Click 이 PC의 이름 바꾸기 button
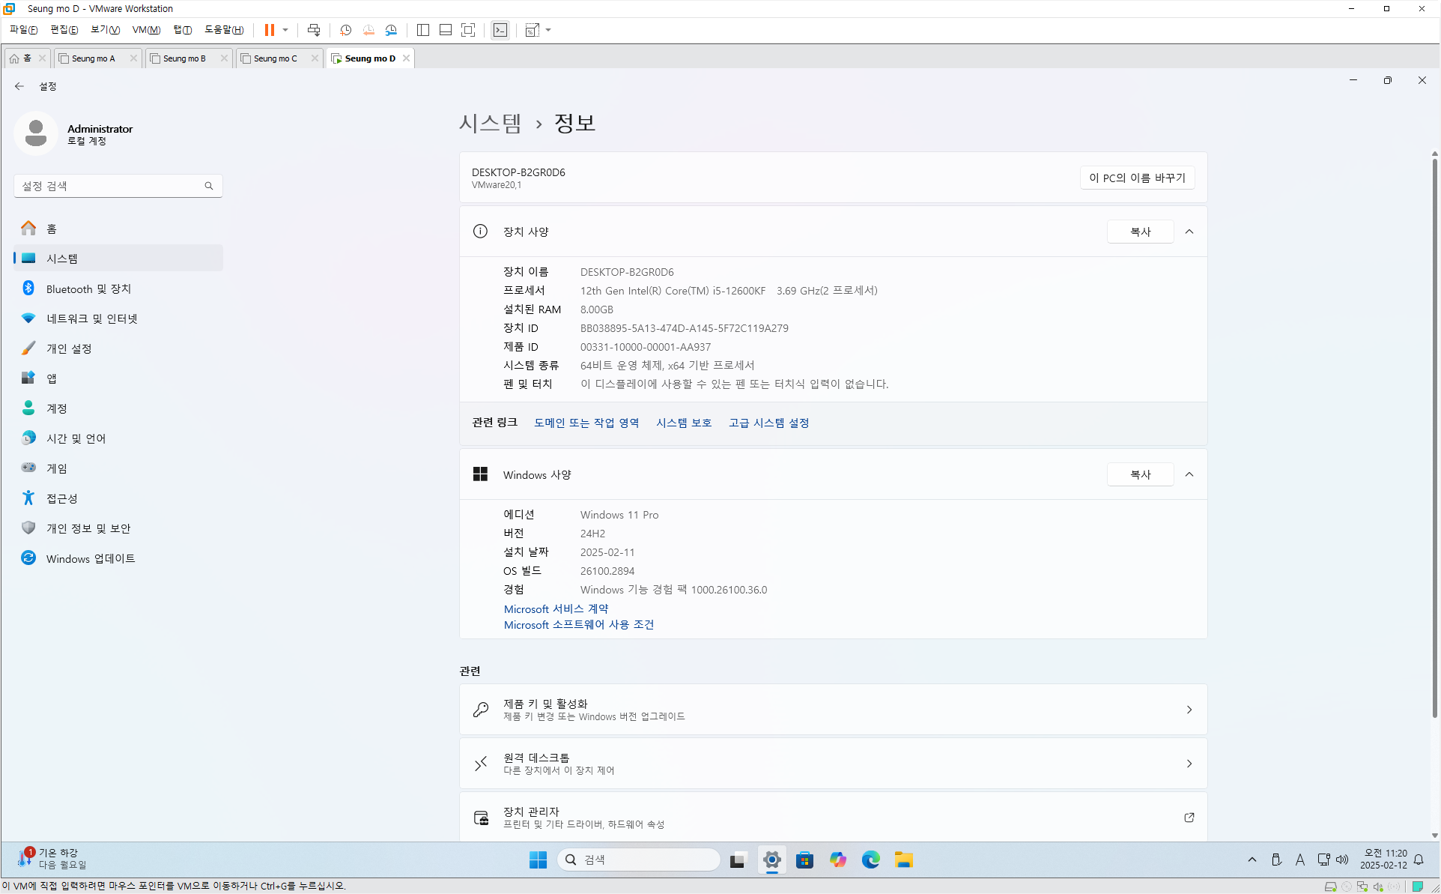Image resolution: width=1441 pixels, height=894 pixels. click(1137, 178)
